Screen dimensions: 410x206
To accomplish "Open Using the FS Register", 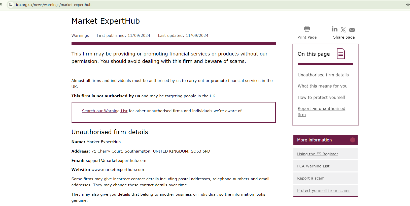I will coord(317,154).
